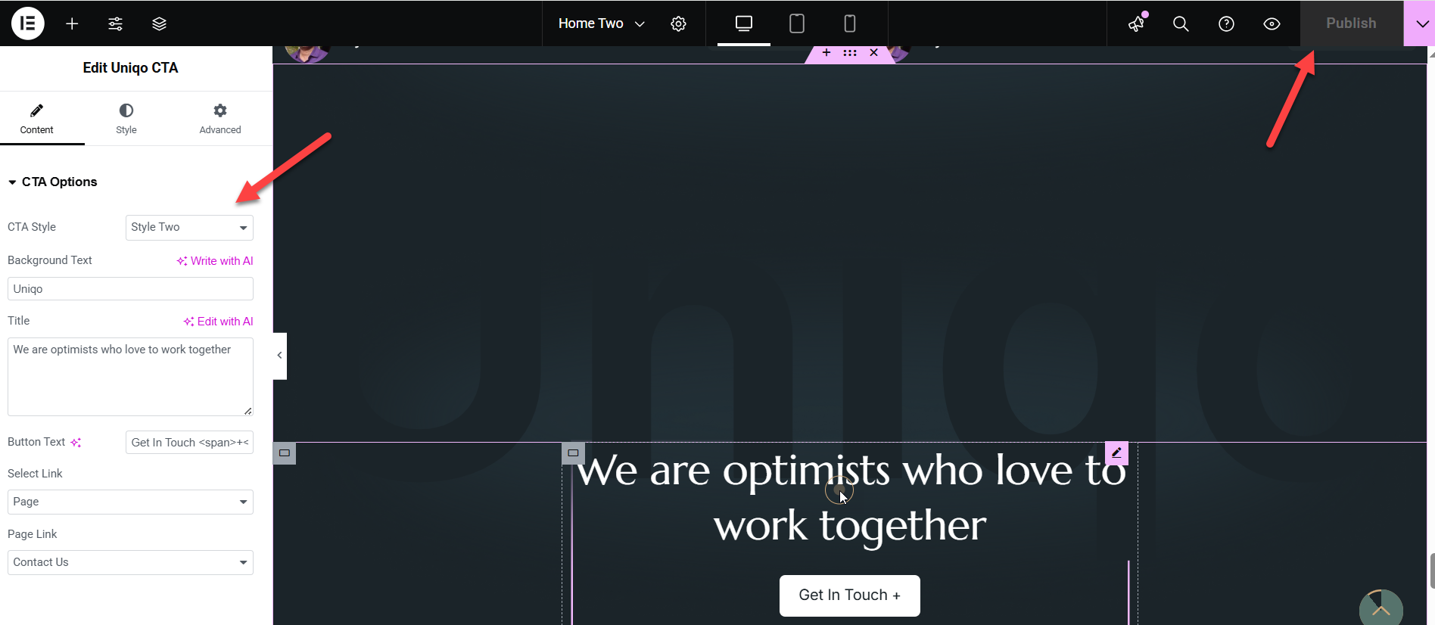
Task: Open page settings gear icon
Action: (678, 23)
